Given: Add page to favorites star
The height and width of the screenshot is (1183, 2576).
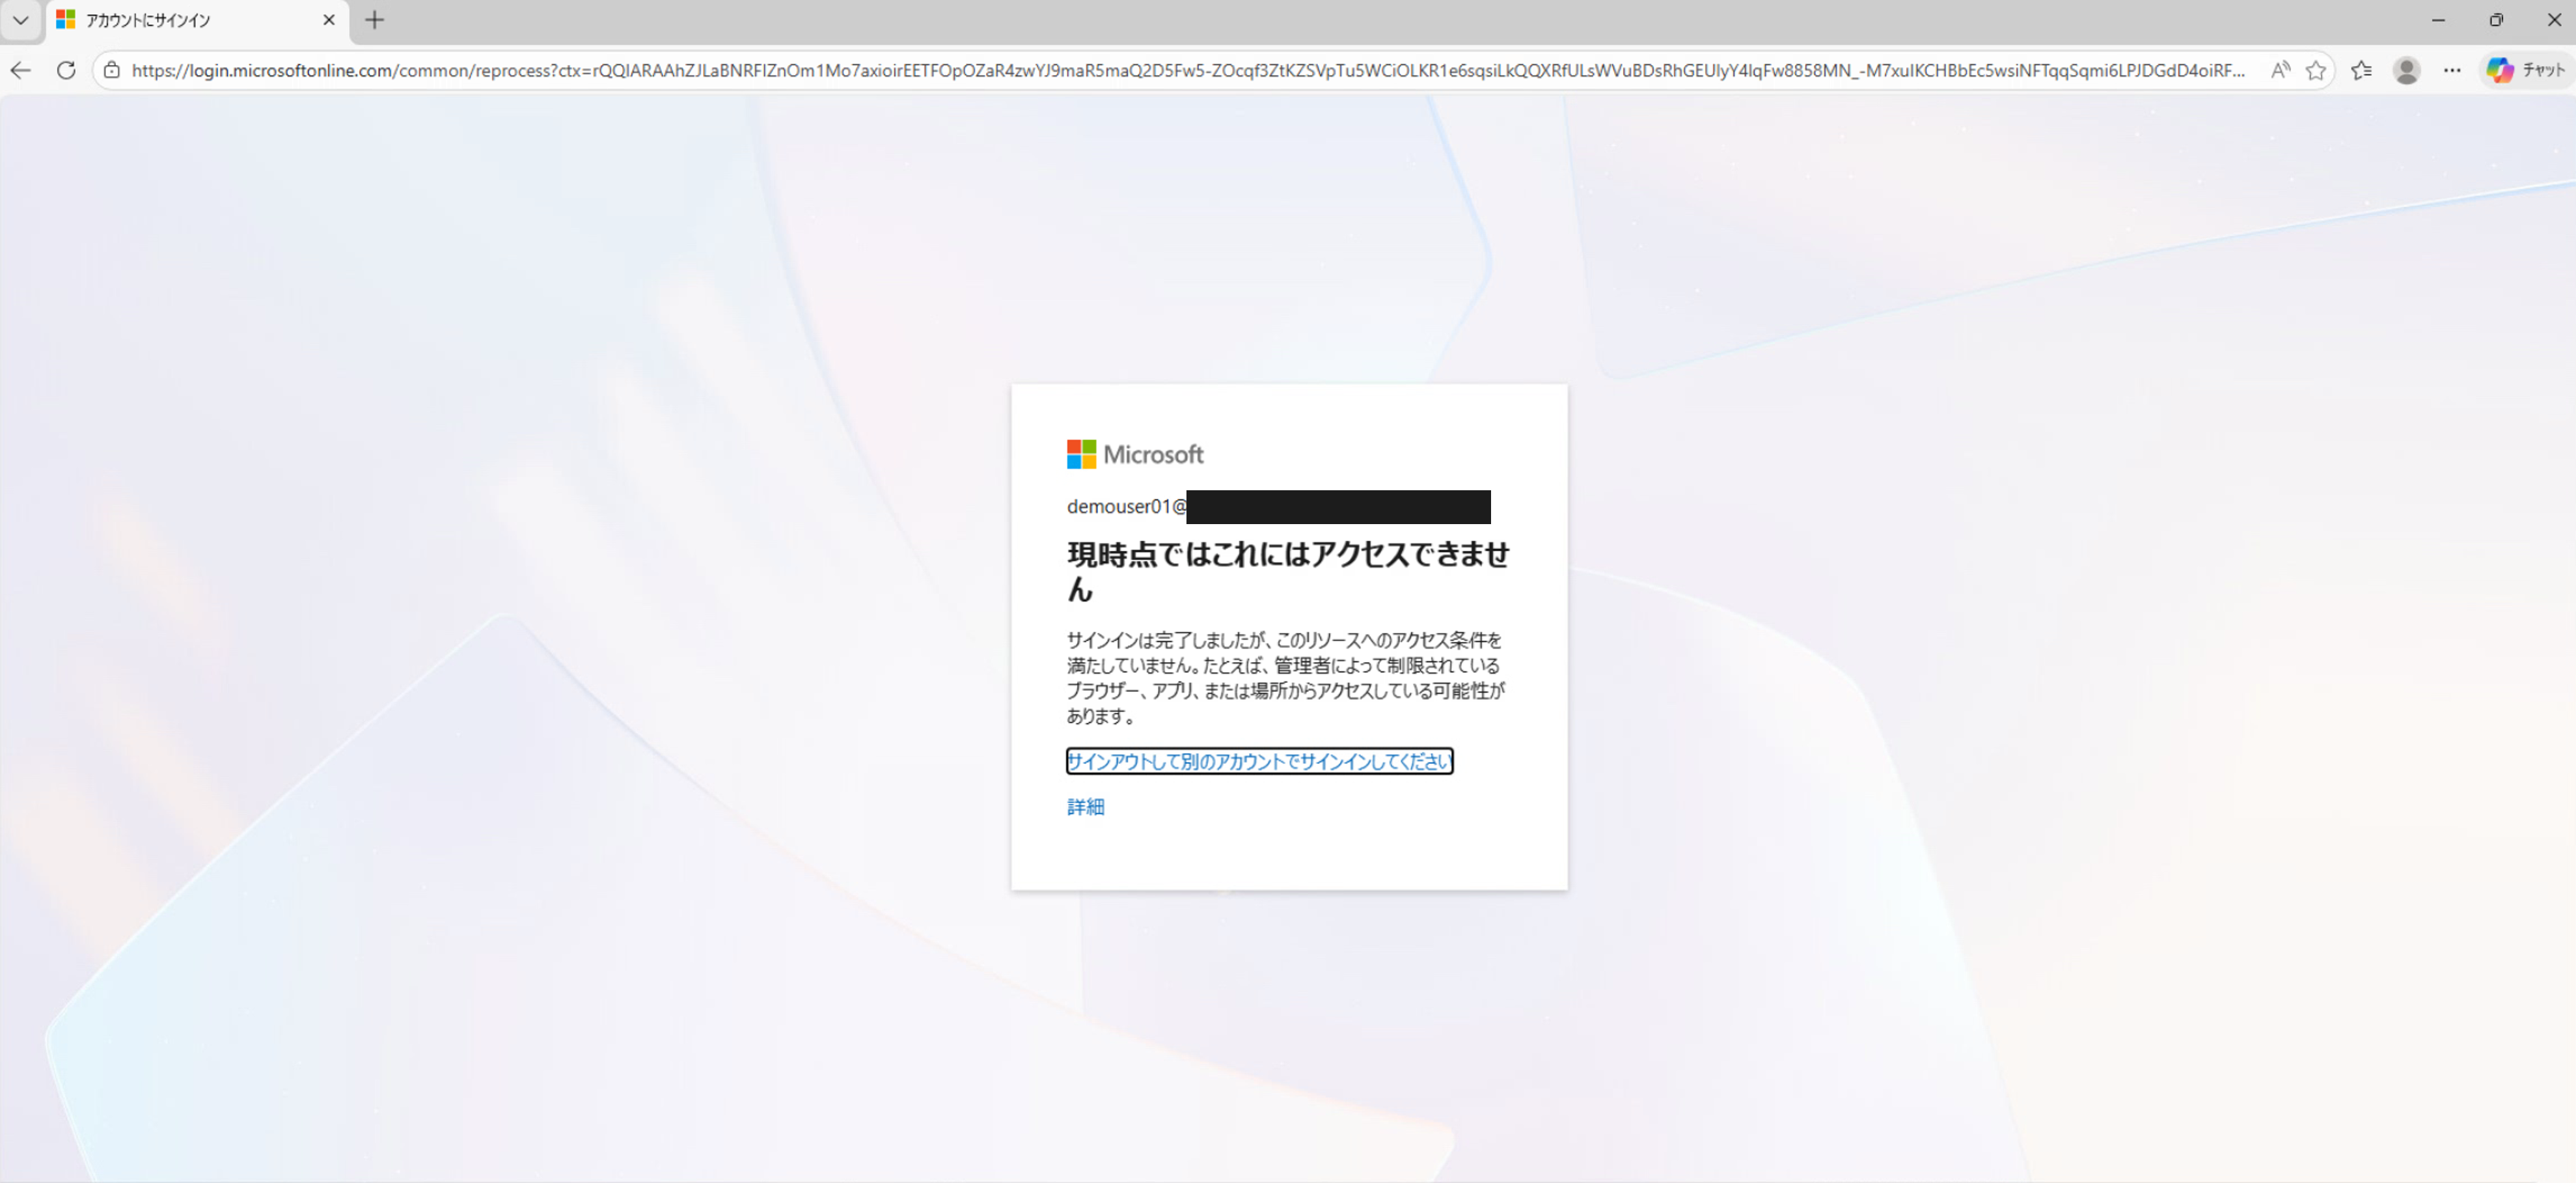Looking at the screenshot, I should coord(2315,70).
